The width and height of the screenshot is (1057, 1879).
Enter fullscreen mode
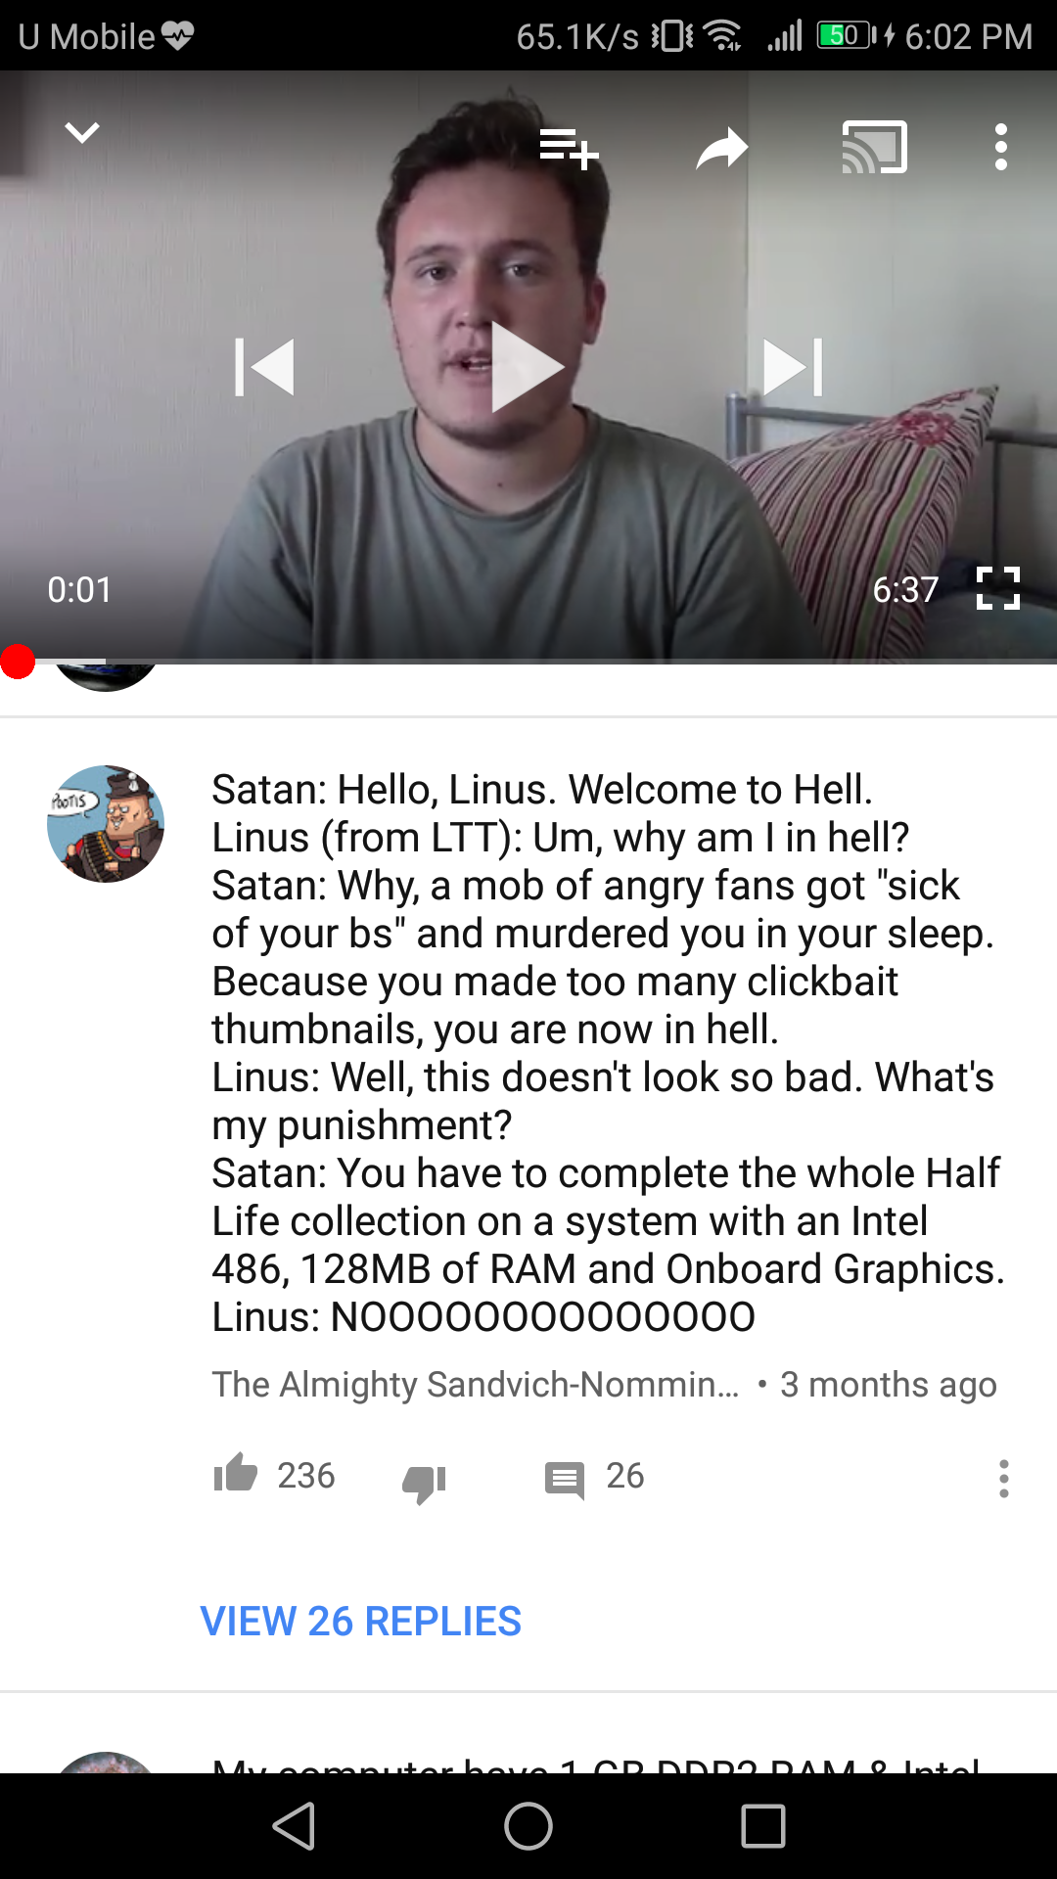(998, 588)
